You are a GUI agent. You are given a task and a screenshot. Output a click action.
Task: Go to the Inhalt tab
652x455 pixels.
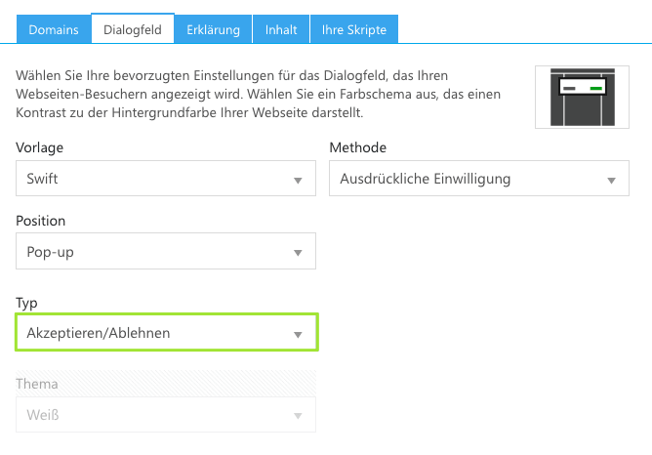click(281, 29)
